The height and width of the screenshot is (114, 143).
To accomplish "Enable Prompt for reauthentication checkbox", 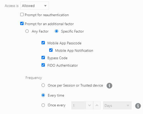I will tap(22, 15).
